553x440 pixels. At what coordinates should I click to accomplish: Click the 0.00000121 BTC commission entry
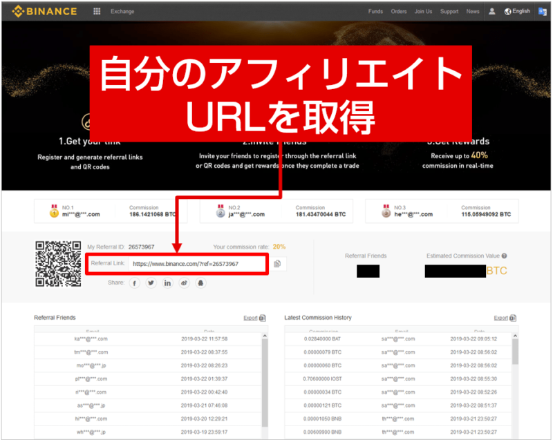coord(322,405)
